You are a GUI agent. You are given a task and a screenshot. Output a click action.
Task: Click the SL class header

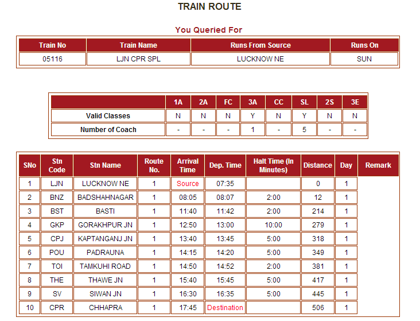tap(304, 102)
